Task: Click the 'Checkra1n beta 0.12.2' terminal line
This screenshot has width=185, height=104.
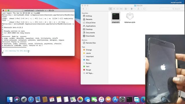Action: (x=12, y=27)
